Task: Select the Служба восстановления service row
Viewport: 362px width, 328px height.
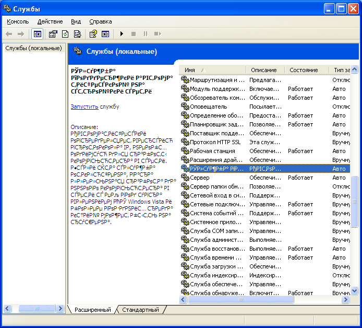Action: tap(264, 249)
